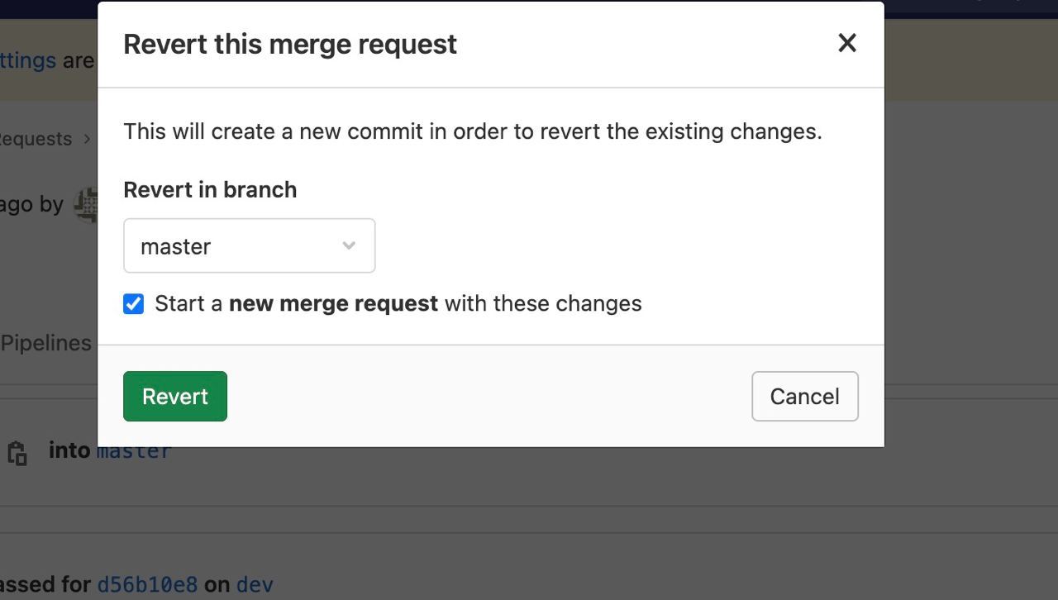Copy branch name using clipboard icon
The image size is (1058, 600).
[x=17, y=453]
